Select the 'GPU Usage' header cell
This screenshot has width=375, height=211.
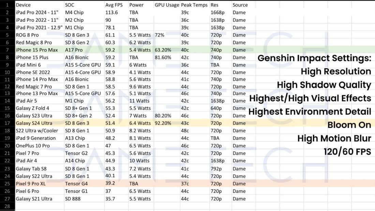[x=167, y=5]
